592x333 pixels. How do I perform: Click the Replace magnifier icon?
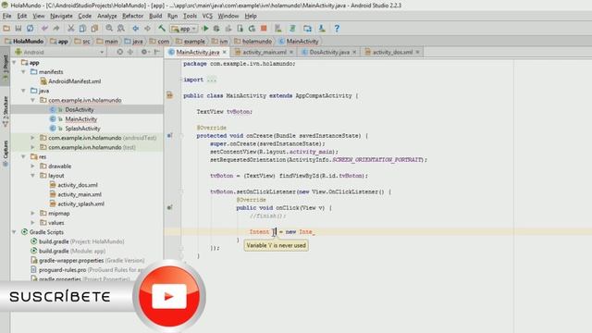121,29
